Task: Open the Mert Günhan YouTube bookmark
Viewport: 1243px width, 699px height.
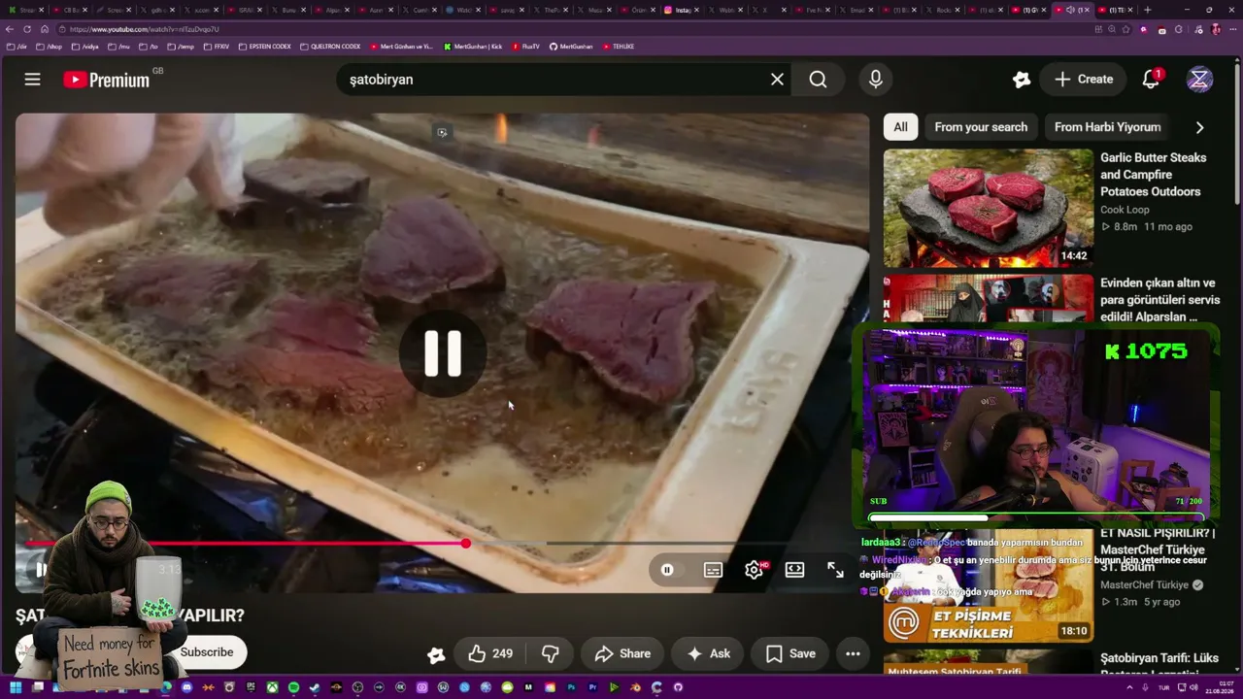Action: [x=402, y=47]
